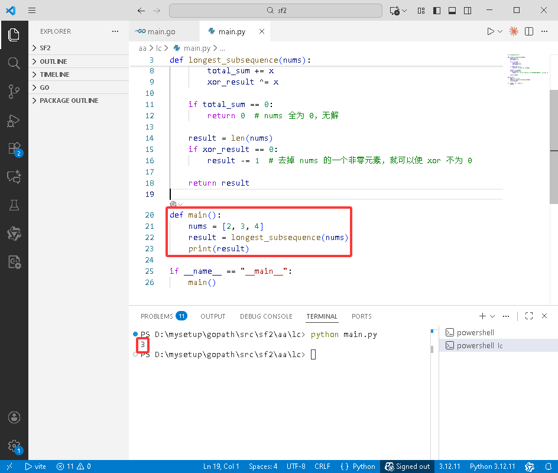Open the remote window indicator

pos(9,466)
